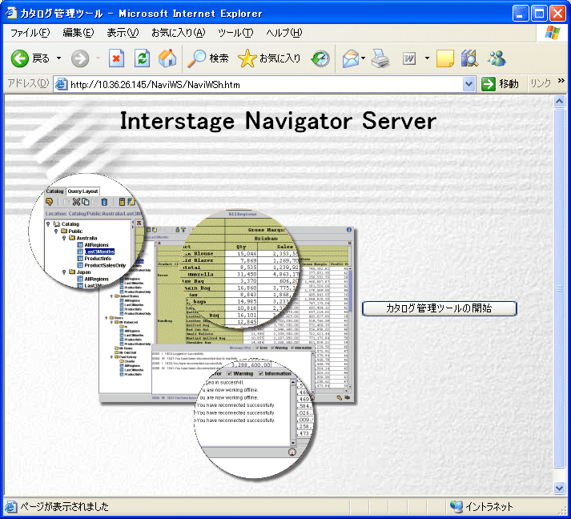Open the ファイル(F) menu

coord(30,33)
